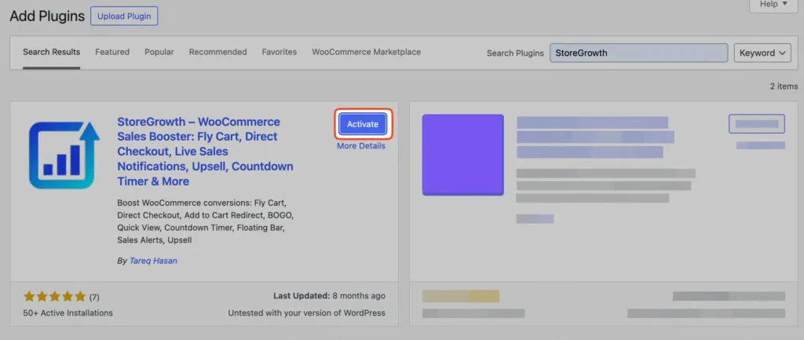Focus the Search Plugins input field
This screenshot has height=340, width=804.
pyautogui.click(x=639, y=53)
